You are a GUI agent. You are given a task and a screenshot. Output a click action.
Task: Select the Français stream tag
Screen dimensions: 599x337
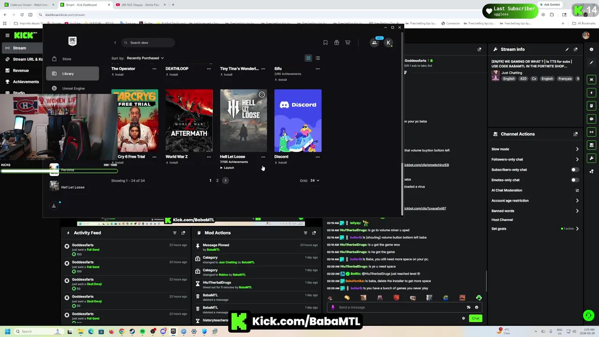565,79
